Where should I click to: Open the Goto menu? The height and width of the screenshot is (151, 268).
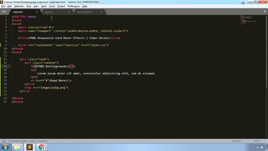[x=44, y=6]
